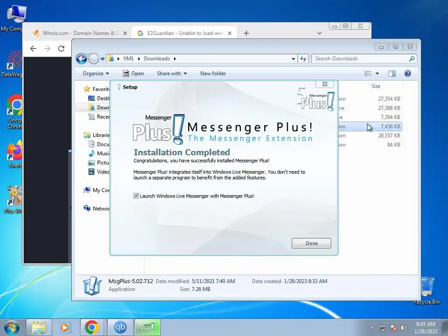Open Pictures library in navigation pane
Viewport: 448px width, 336px height.
click(99, 163)
